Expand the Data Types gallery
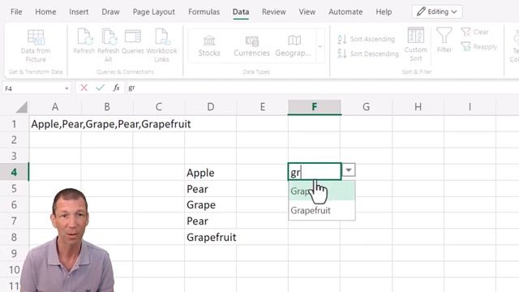The image size is (519, 292). pos(320,46)
